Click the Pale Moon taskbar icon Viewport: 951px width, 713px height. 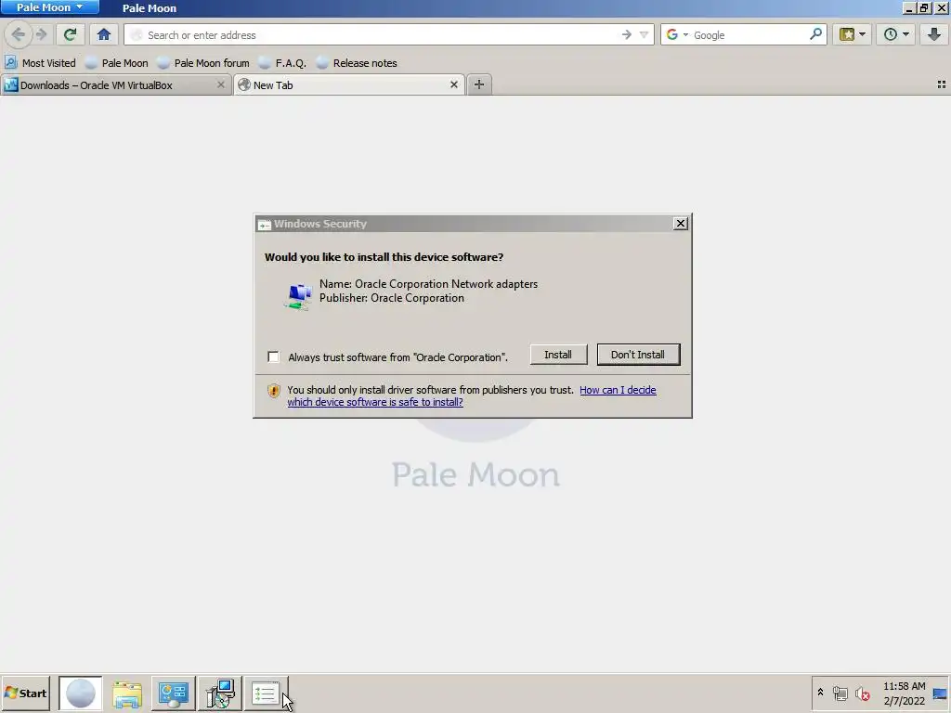point(81,693)
